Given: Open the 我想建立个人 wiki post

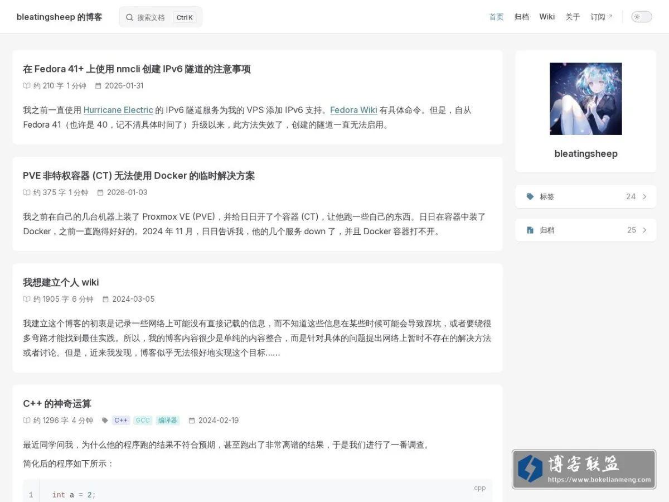Looking at the screenshot, I should pos(61,282).
